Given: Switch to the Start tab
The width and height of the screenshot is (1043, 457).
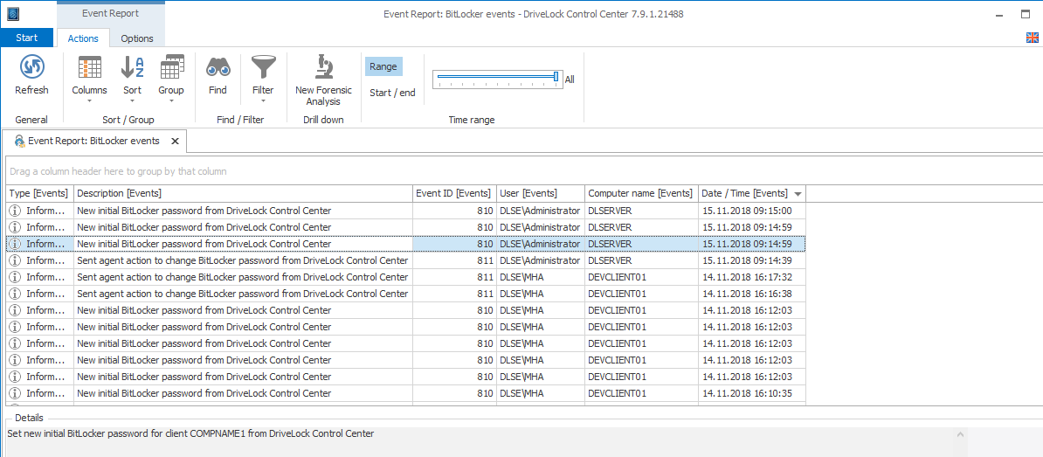Looking at the screenshot, I should pyautogui.click(x=26, y=38).
